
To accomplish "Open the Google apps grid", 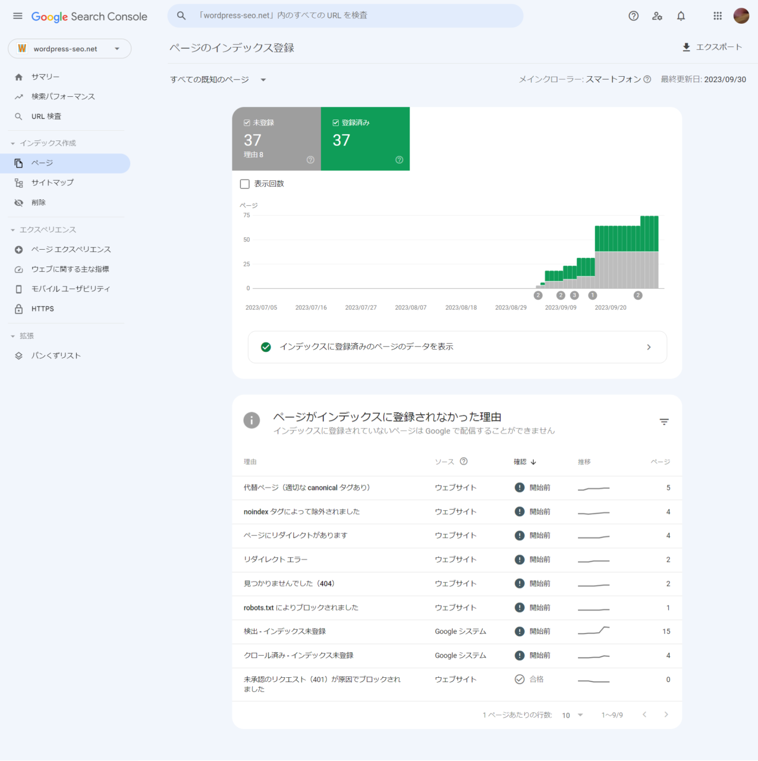I will (718, 16).
